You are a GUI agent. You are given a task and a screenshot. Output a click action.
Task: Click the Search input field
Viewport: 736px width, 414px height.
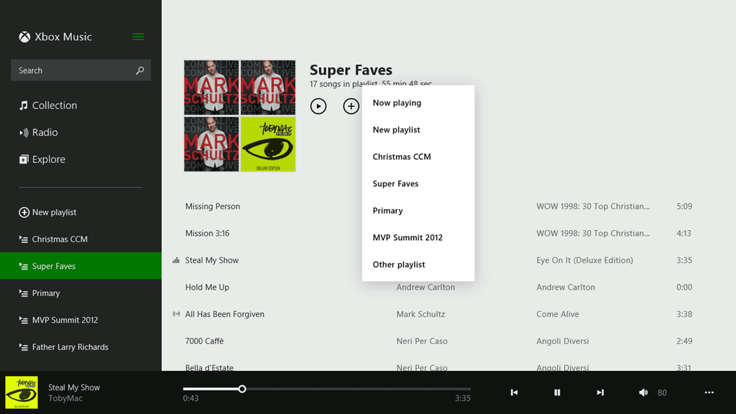[x=72, y=70]
